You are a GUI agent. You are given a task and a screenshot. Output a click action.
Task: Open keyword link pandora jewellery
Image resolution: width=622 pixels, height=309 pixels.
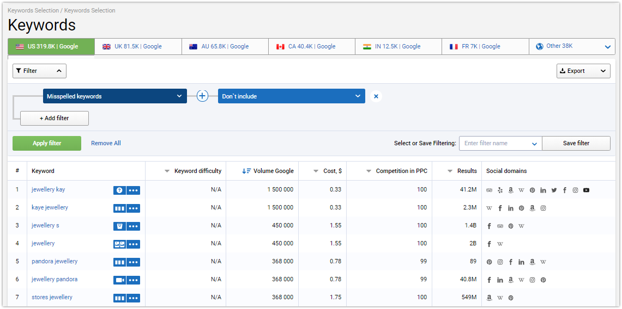click(55, 261)
